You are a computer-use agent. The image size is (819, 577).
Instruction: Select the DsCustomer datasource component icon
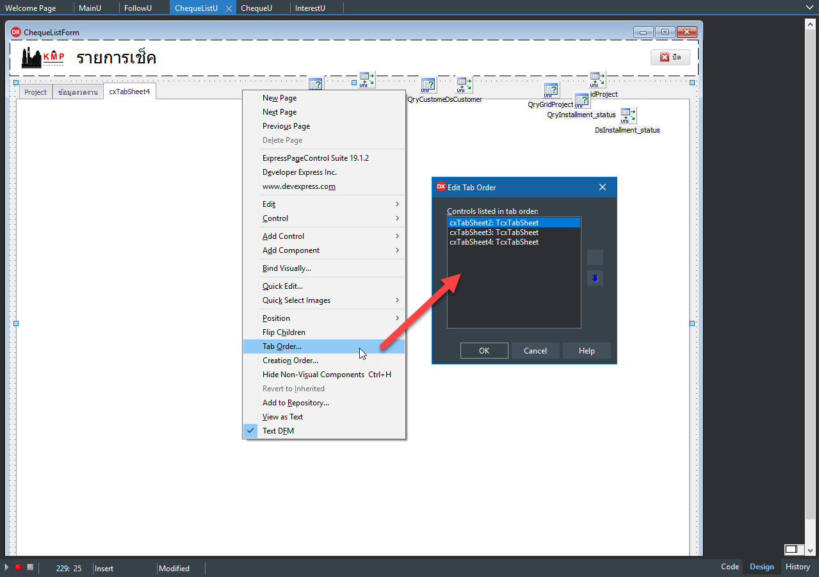(464, 83)
